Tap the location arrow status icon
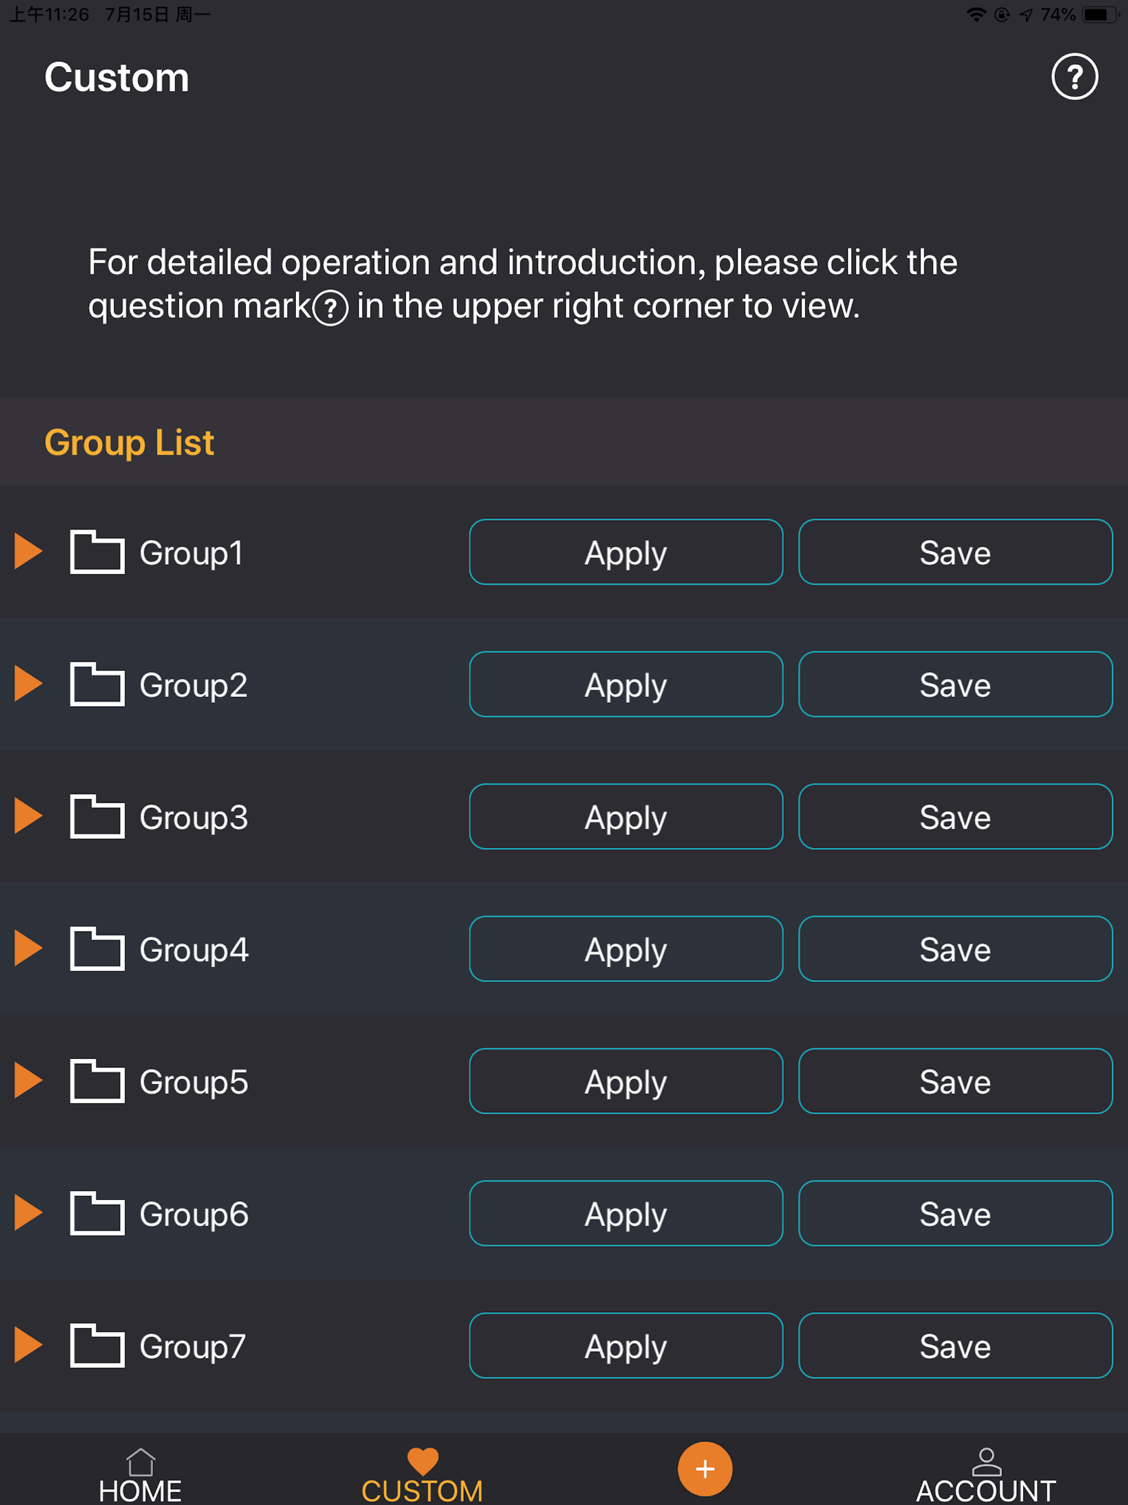Viewport: 1128px width, 1505px height. (1026, 14)
